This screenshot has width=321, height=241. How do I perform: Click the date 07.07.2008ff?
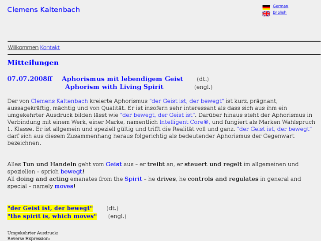(x=30, y=79)
